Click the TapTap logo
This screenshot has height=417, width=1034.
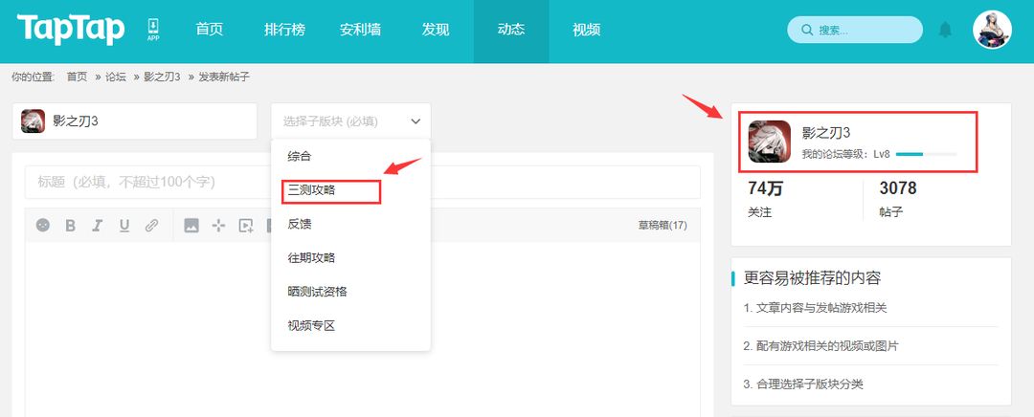(71, 30)
